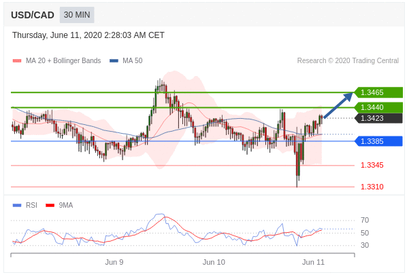Screen dimensions: 409x279
Task: Click the 1.3465 green resistance label
Action: coord(379,92)
